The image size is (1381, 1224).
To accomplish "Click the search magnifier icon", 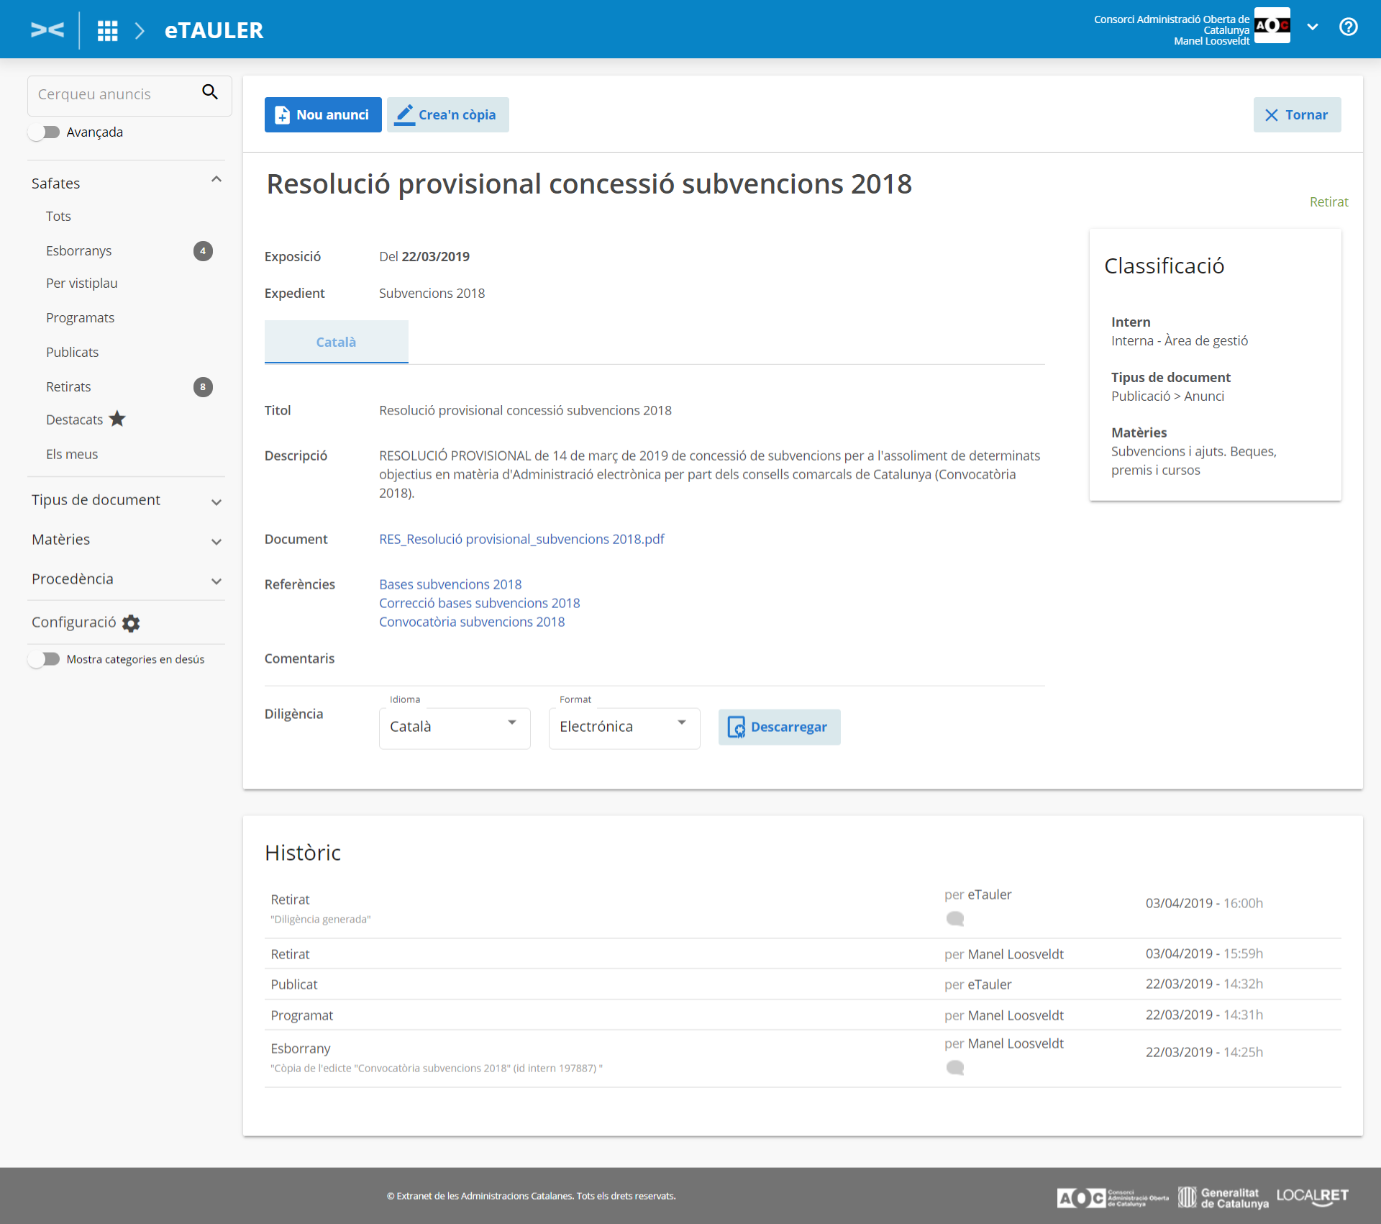I will click(210, 92).
